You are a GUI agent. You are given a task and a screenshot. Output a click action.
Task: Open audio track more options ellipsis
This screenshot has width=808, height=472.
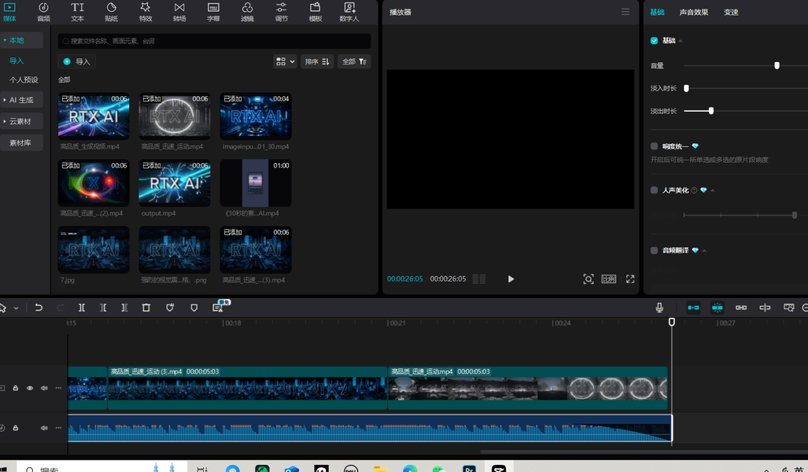[58, 428]
